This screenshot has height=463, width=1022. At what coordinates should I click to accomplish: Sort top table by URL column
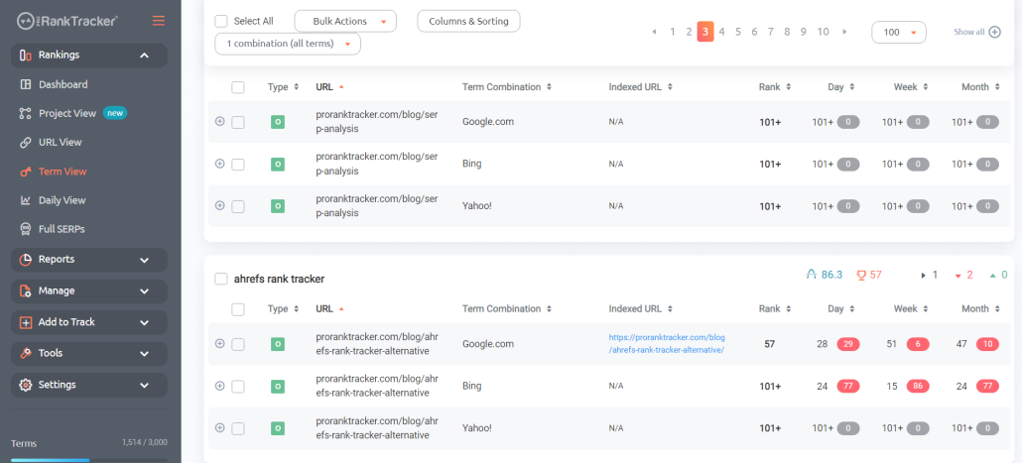[x=329, y=86]
